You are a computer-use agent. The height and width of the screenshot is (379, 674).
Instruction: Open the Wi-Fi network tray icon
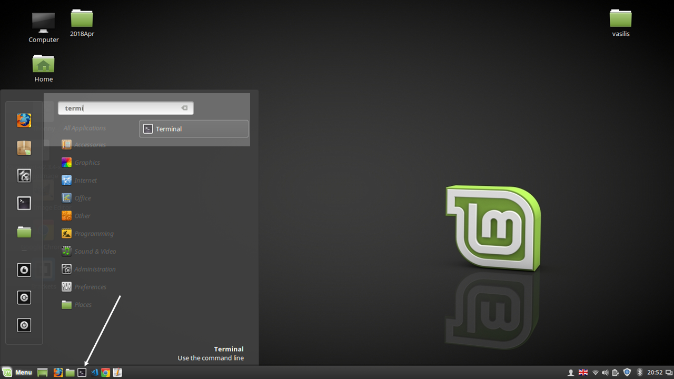596,372
